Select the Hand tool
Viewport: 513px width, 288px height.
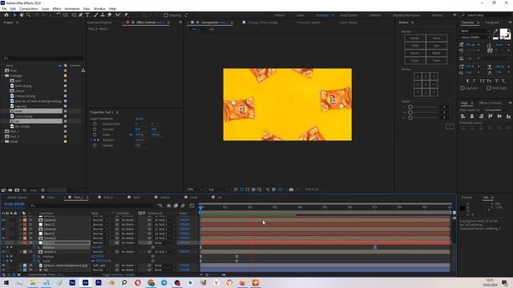tap(22, 15)
